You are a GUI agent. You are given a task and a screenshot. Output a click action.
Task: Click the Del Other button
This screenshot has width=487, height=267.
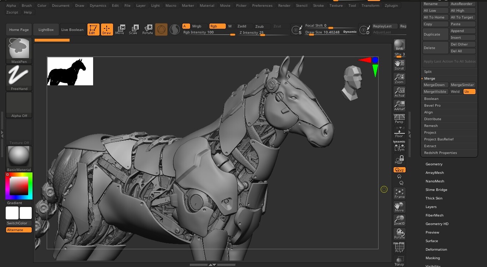(462, 44)
